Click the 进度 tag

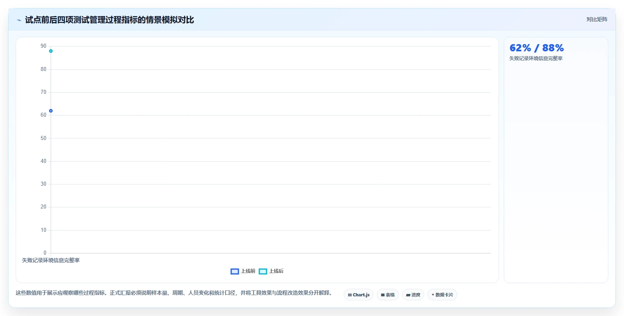tap(413, 295)
